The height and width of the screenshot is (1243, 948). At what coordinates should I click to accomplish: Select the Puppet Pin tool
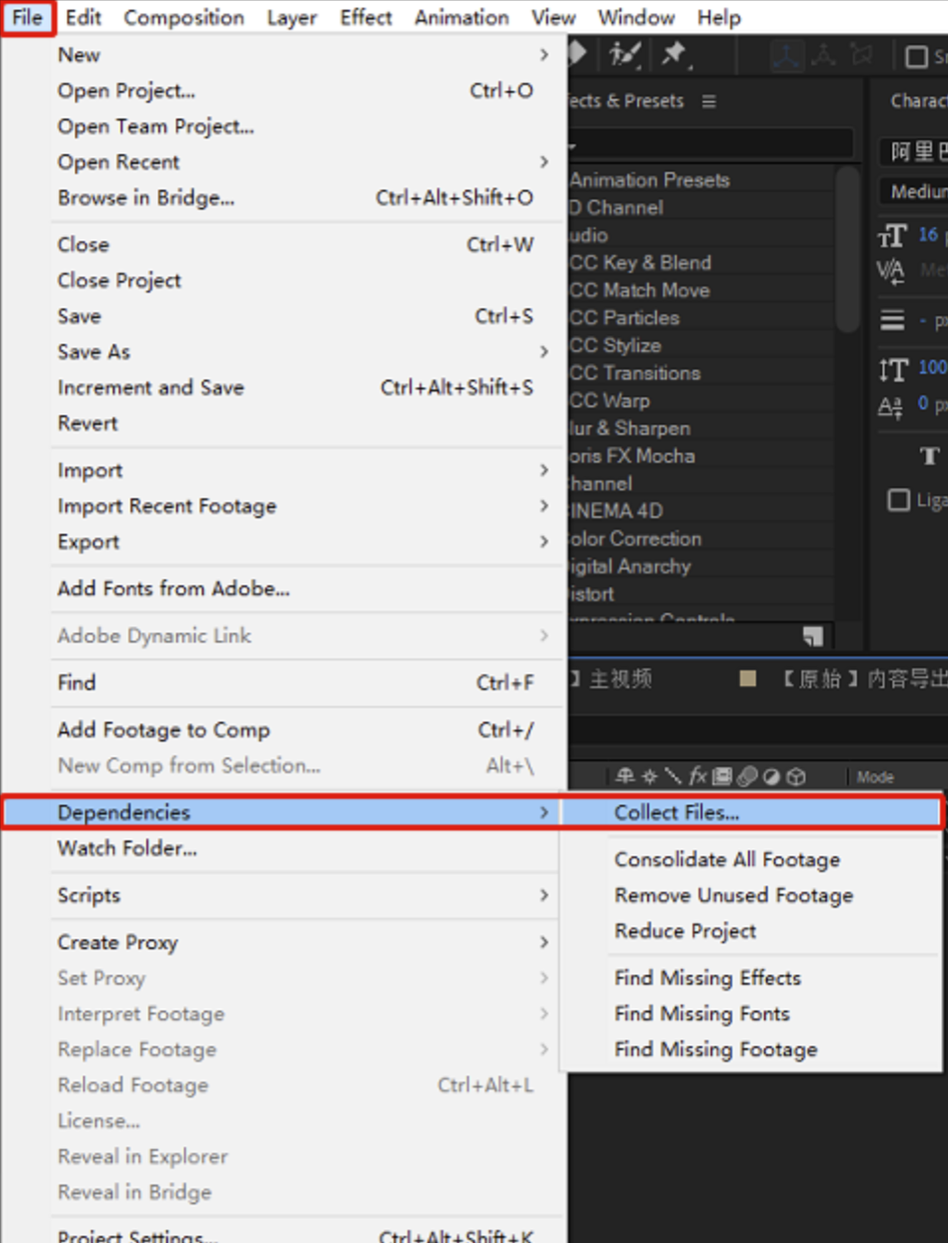675,54
